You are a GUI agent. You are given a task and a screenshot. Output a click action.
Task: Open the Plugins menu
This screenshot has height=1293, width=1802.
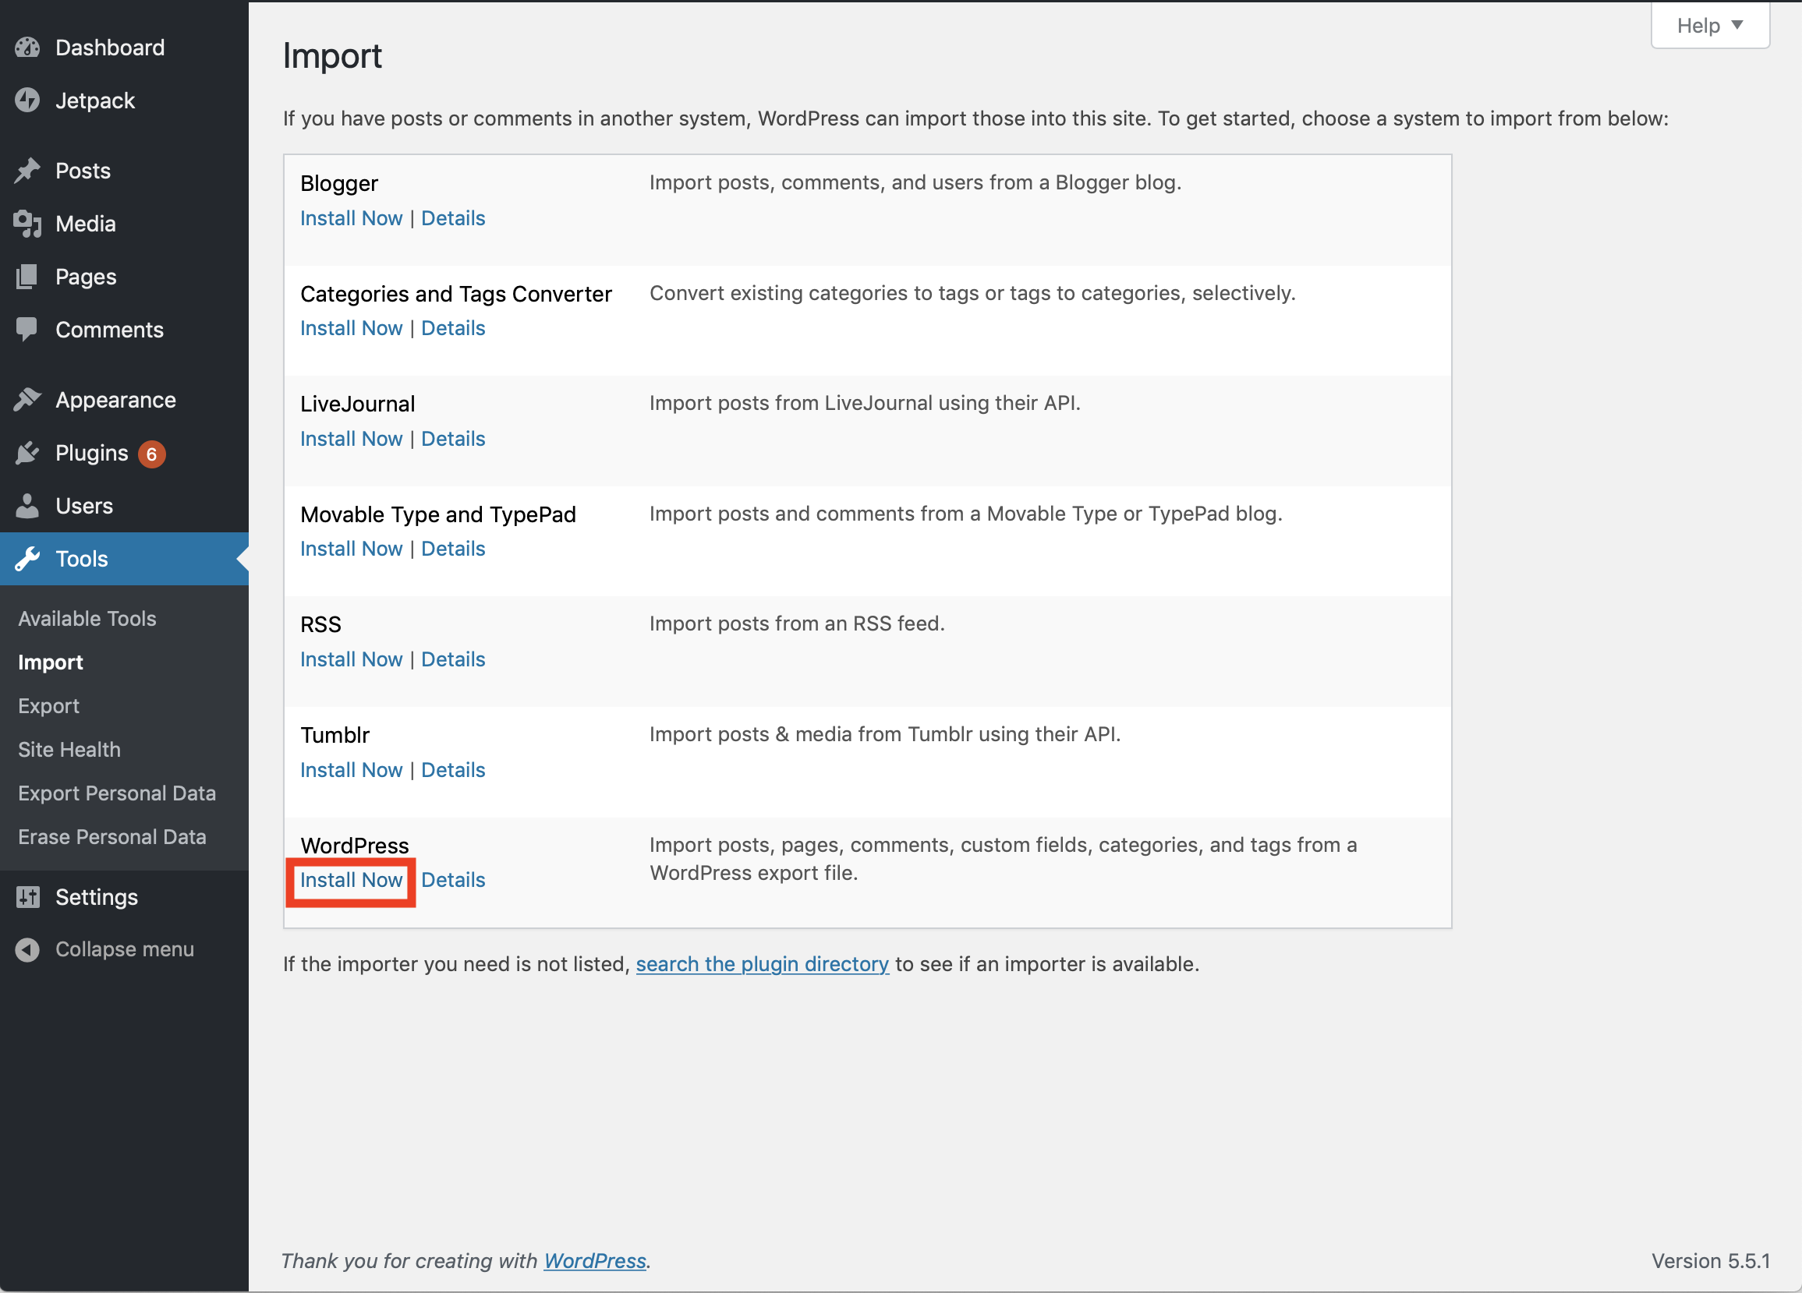tap(91, 454)
